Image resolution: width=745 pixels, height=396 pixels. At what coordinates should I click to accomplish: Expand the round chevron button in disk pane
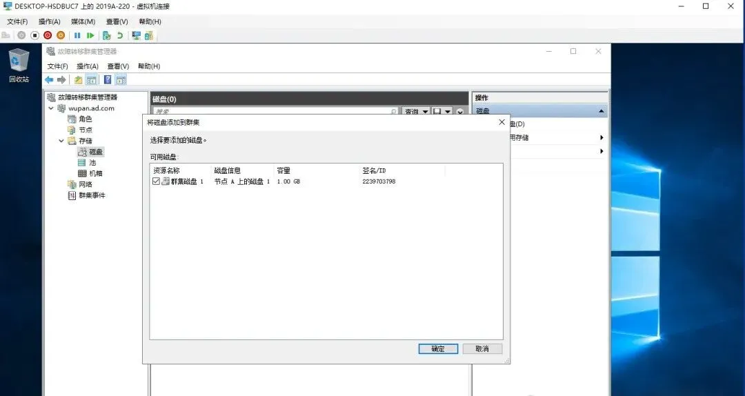click(460, 112)
